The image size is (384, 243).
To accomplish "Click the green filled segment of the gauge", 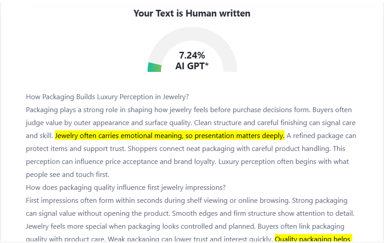I will [x=154, y=67].
